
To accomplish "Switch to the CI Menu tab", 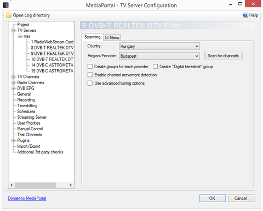I will [x=112, y=37].
